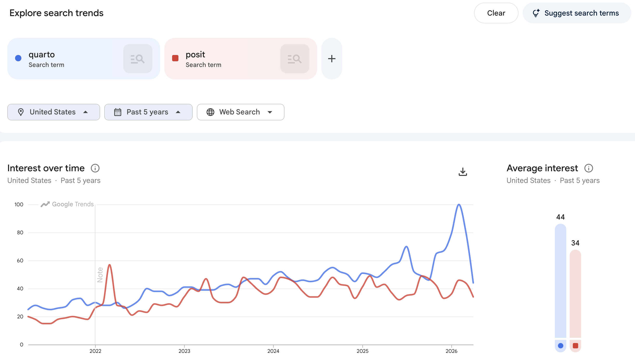
Task: Add another search term with plus
Action: [332, 59]
